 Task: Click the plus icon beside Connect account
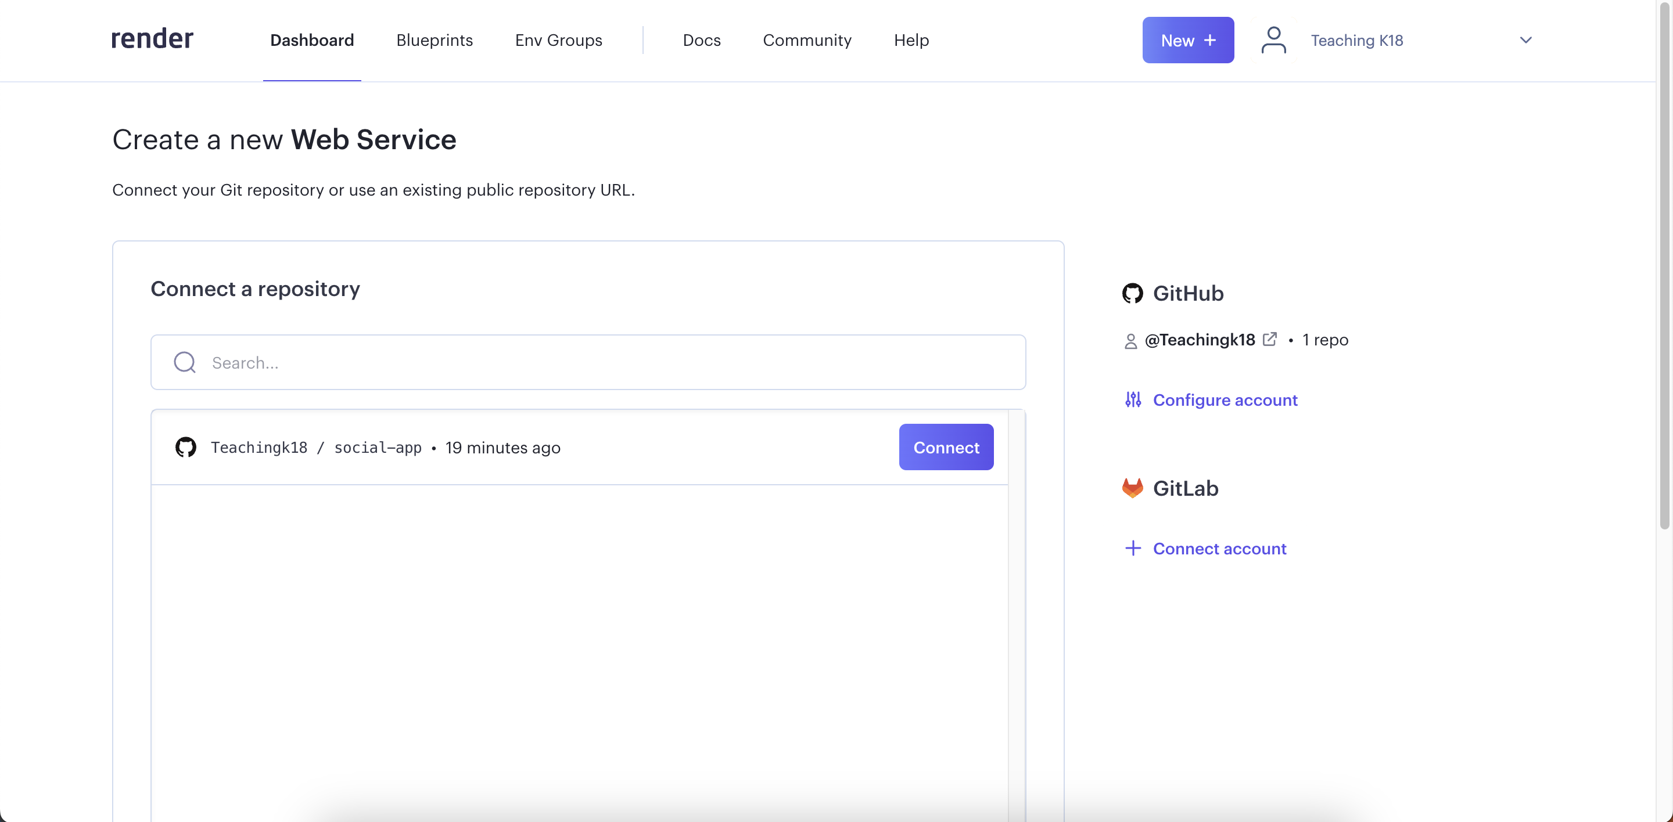point(1133,548)
